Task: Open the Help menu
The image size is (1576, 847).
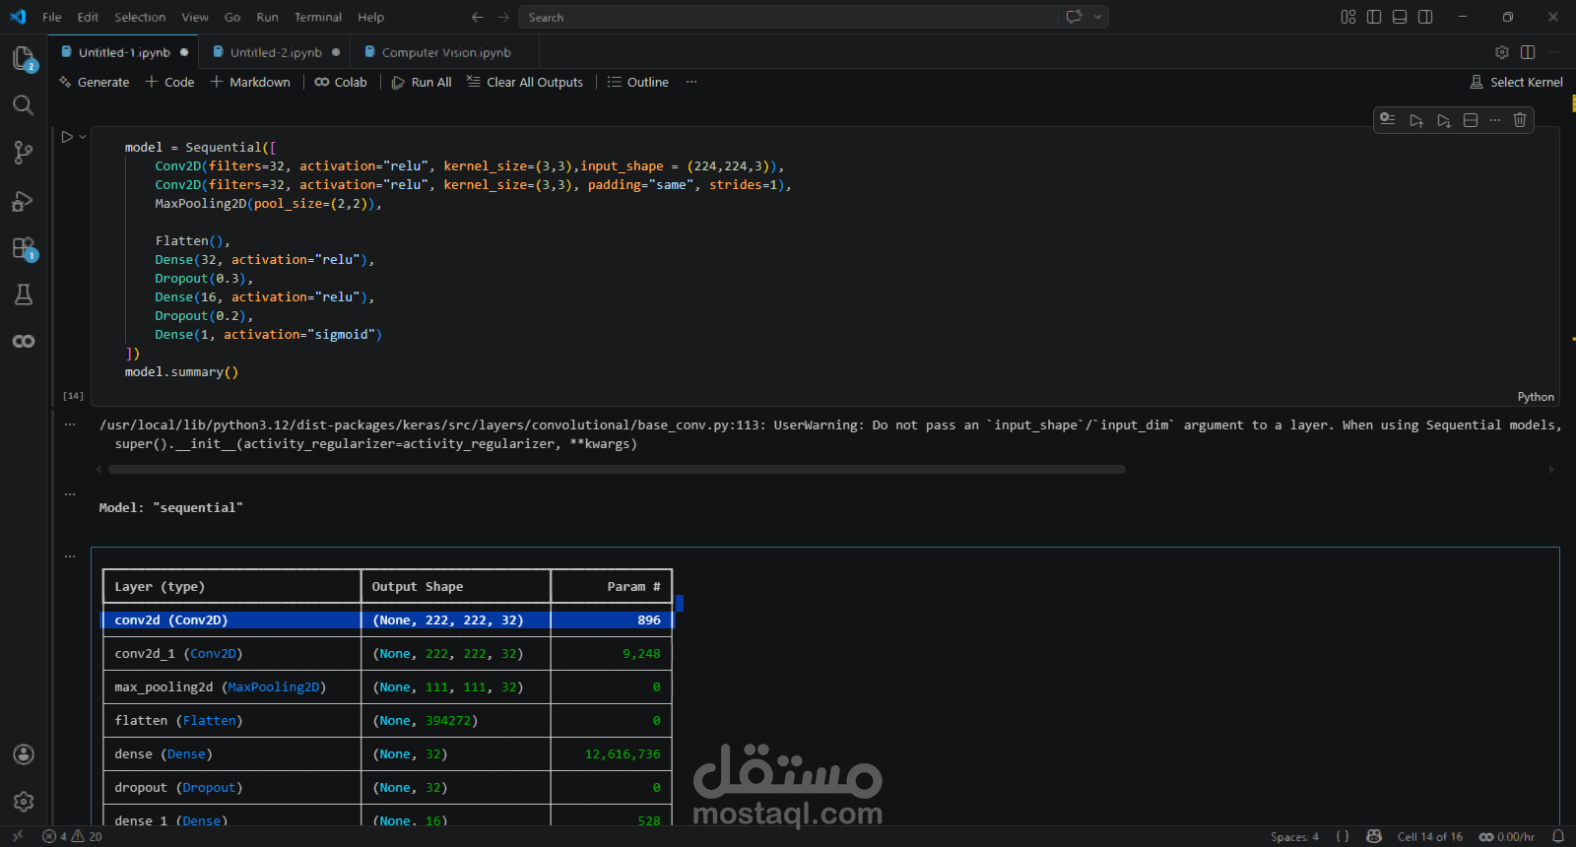Action: pyautogui.click(x=371, y=17)
